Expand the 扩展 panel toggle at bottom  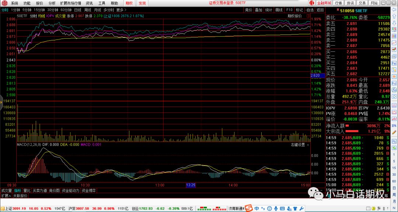coord(6,196)
